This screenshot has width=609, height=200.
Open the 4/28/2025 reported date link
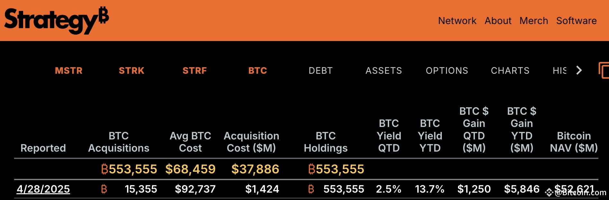[43, 189]
